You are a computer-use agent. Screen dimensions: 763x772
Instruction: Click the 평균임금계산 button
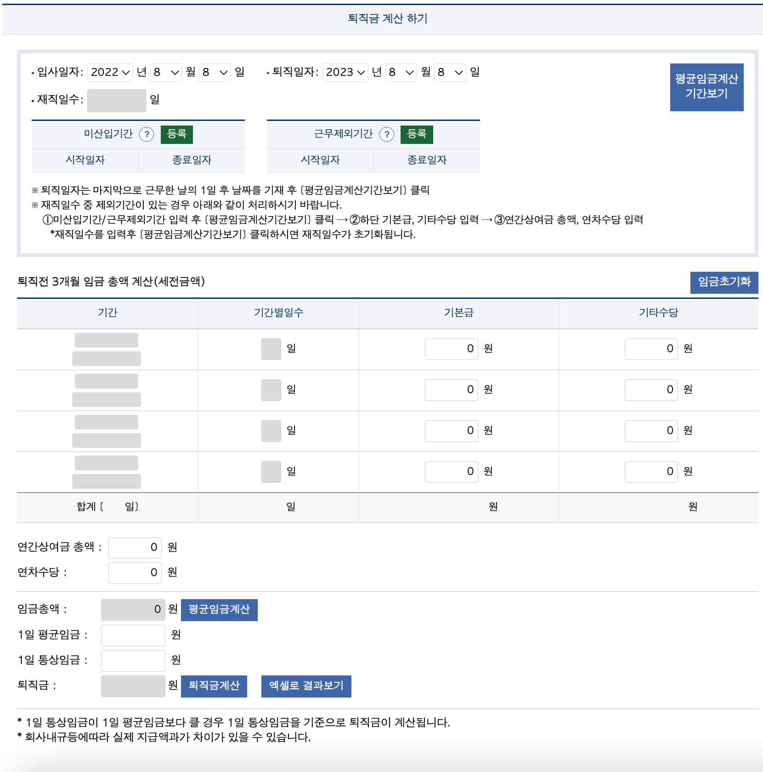coord(219,610)
